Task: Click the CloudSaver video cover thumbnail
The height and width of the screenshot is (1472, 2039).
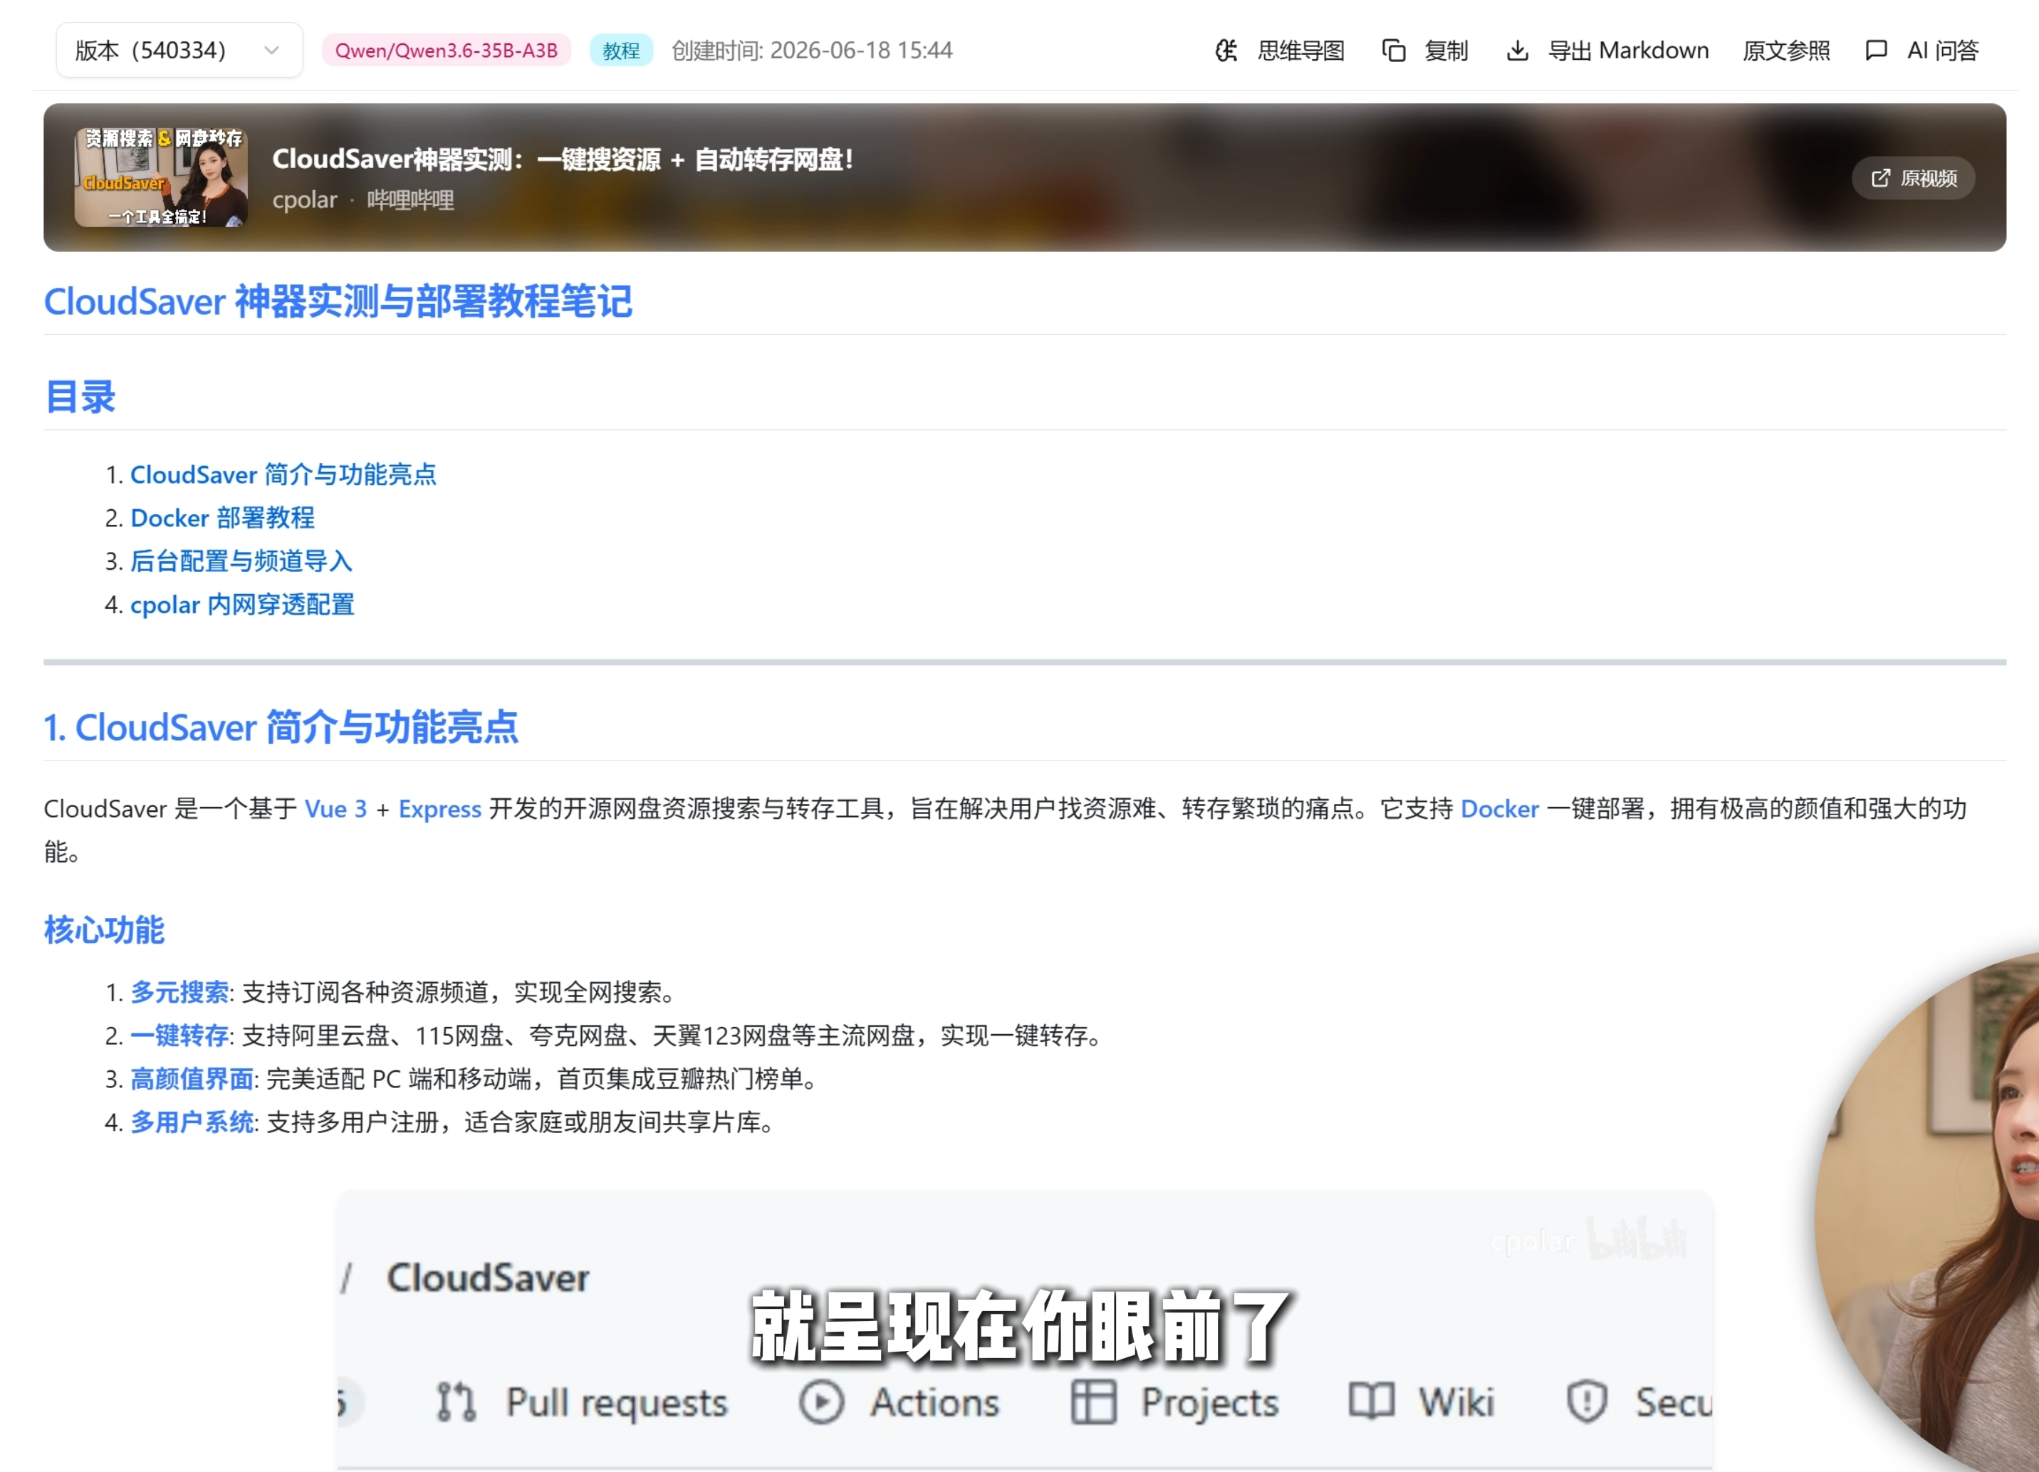Action: 161,177
